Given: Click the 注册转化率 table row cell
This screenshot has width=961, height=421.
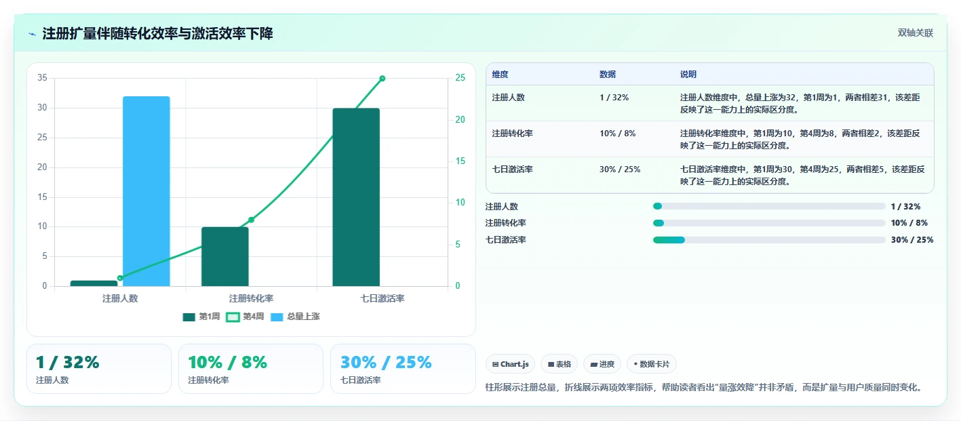Looking at the screenshot, I should click(513, 134).
